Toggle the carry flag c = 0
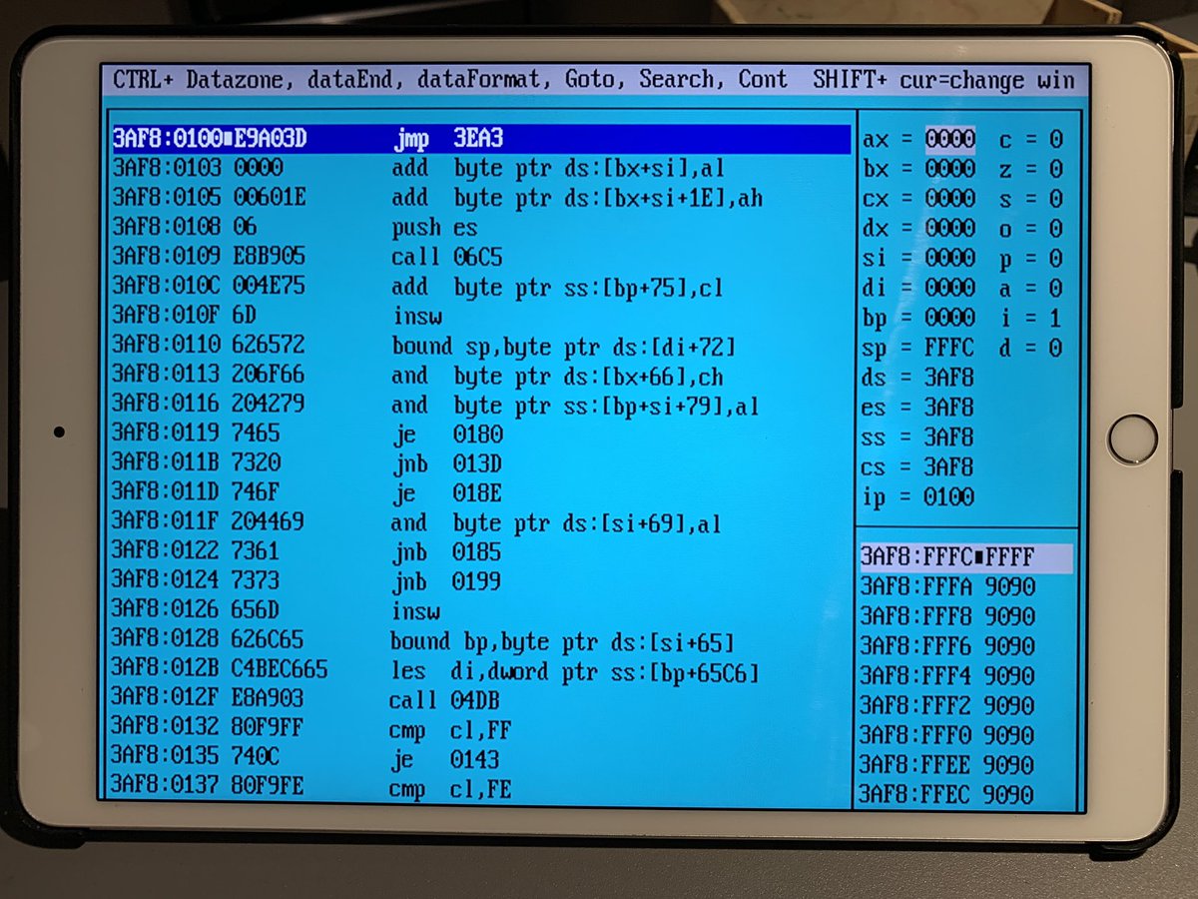 click(x=1032, y=140)
